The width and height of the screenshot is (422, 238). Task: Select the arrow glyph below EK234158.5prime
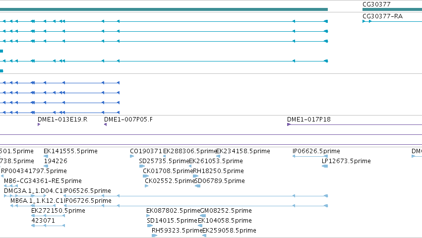click(x=218, y=156)
